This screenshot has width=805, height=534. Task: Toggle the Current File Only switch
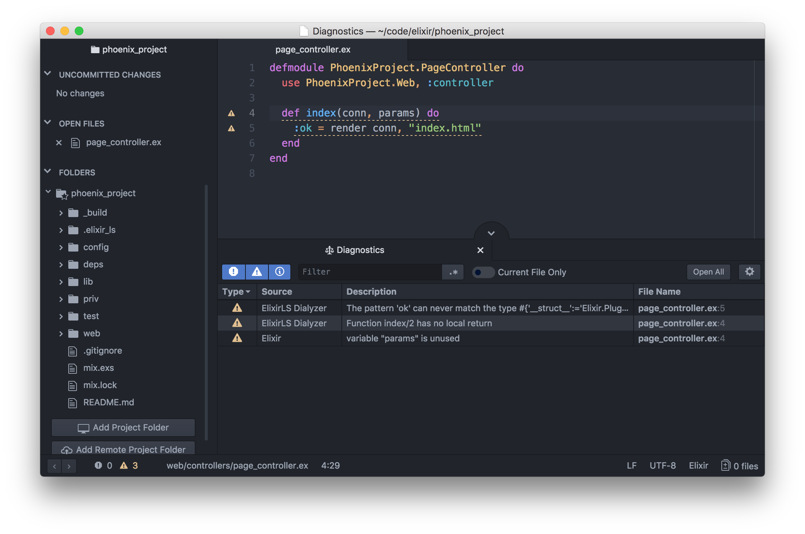pos(482,272)
